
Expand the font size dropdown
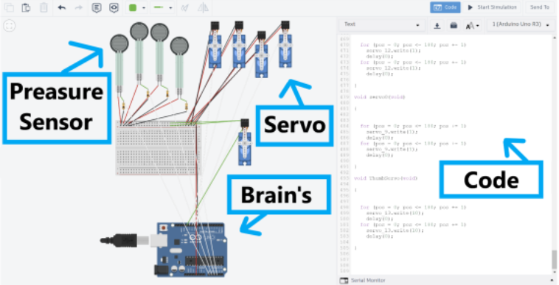pyautogui.click(x=473, y=25)
